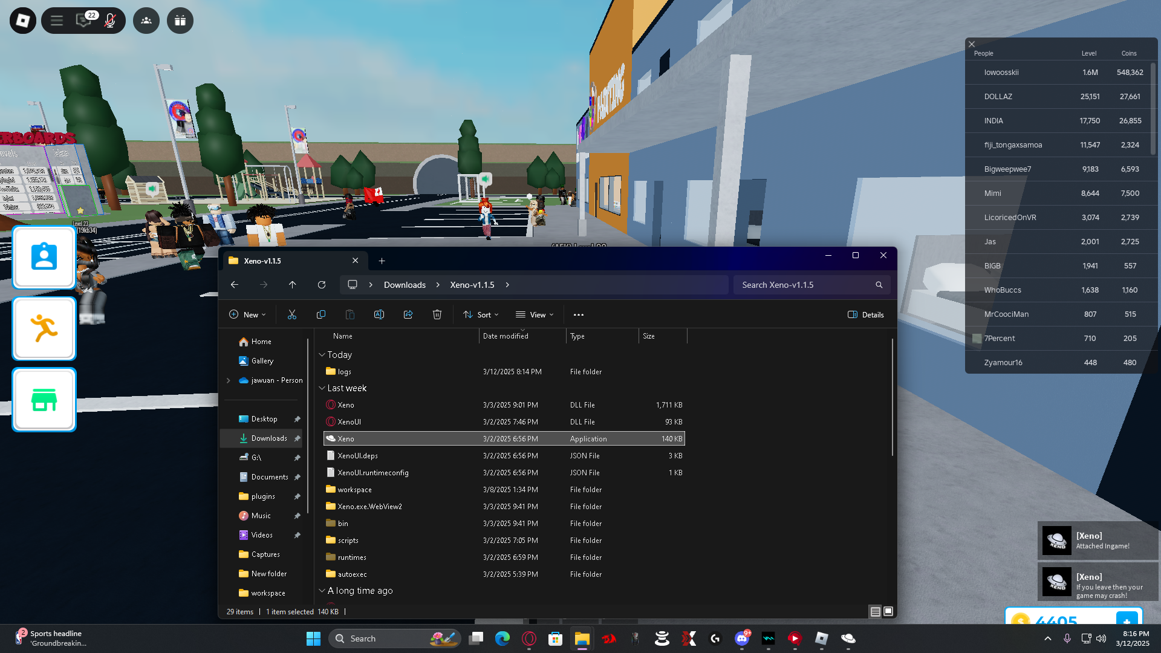Open the Roblox main menu logo button
Viewport: 1161px width, 653px height.
point(23,21)
